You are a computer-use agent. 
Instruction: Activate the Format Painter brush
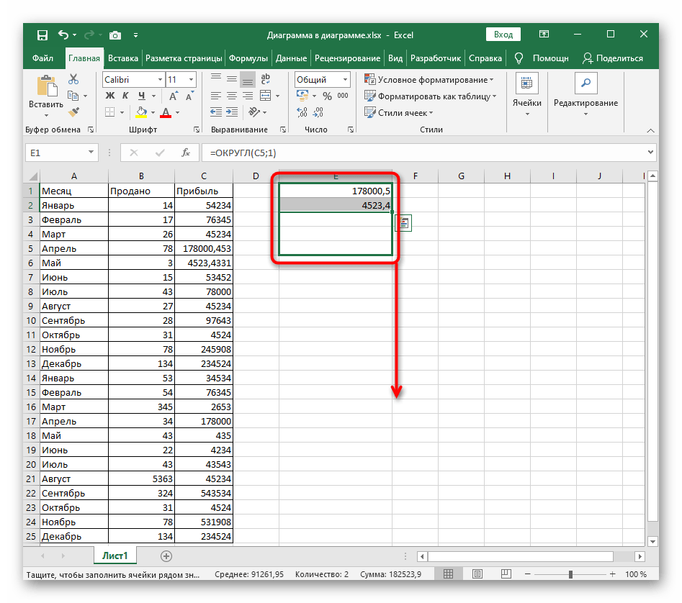tap(74, 112)
